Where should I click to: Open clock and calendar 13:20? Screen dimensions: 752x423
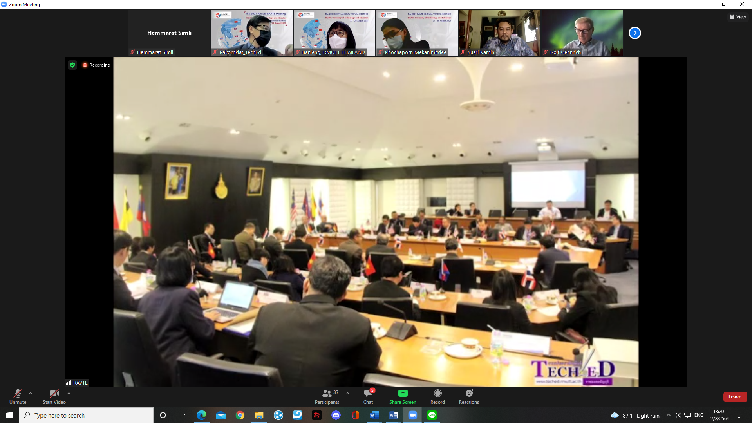coord(719,415)
